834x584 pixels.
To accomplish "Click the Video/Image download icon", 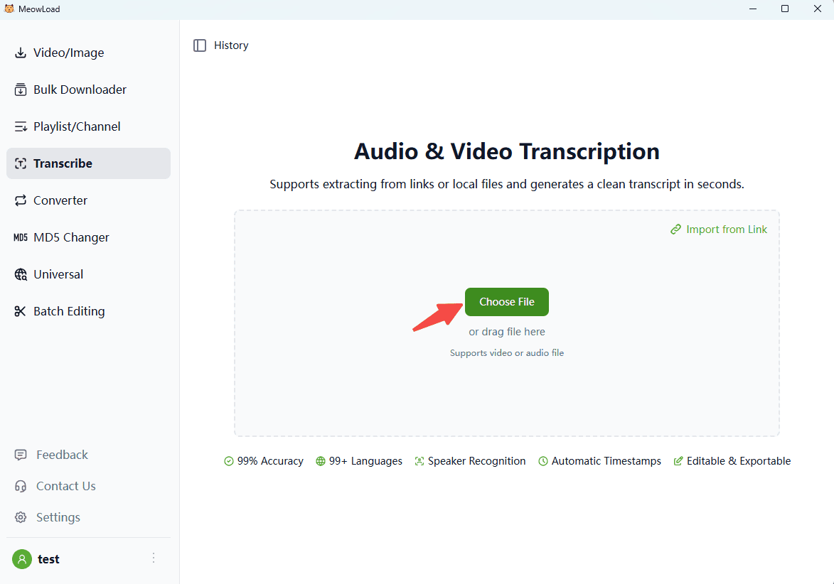I will click(x=21, y=53).
